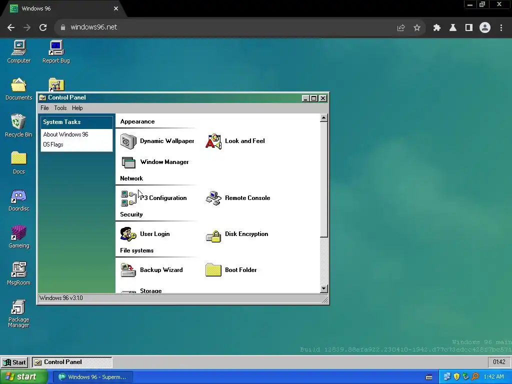Click the Control Panel scroll up arrow
The height and width of the screenshot is (384, 512).
[x=323, y=118]
